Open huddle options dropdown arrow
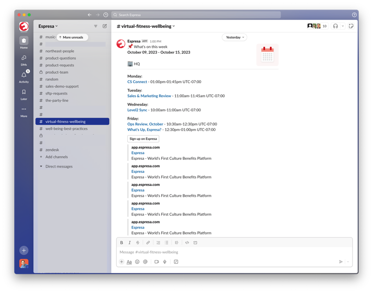Image resolution: width=373 pixels, height=295 pixels. (x=343, y=26)
